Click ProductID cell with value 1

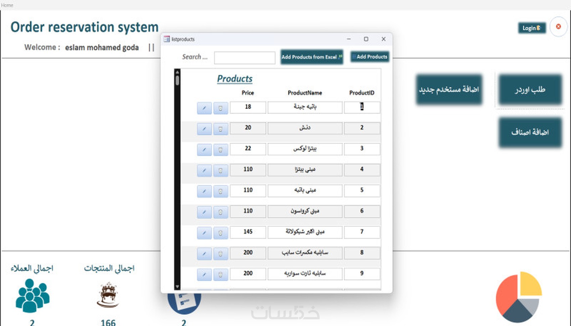[x=362, y=107]
